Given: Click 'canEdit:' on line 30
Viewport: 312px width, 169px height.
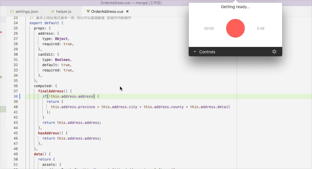Looking at the screenshot, I should tap(46, 54).
